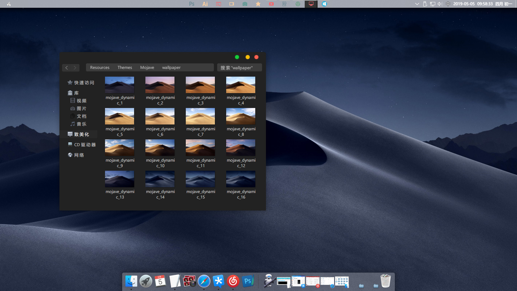Select mojave_dynamic_7 thumbnail
The height and width of the screenshot is (291, 517).
pyautogui.click(x=200, y=116)
